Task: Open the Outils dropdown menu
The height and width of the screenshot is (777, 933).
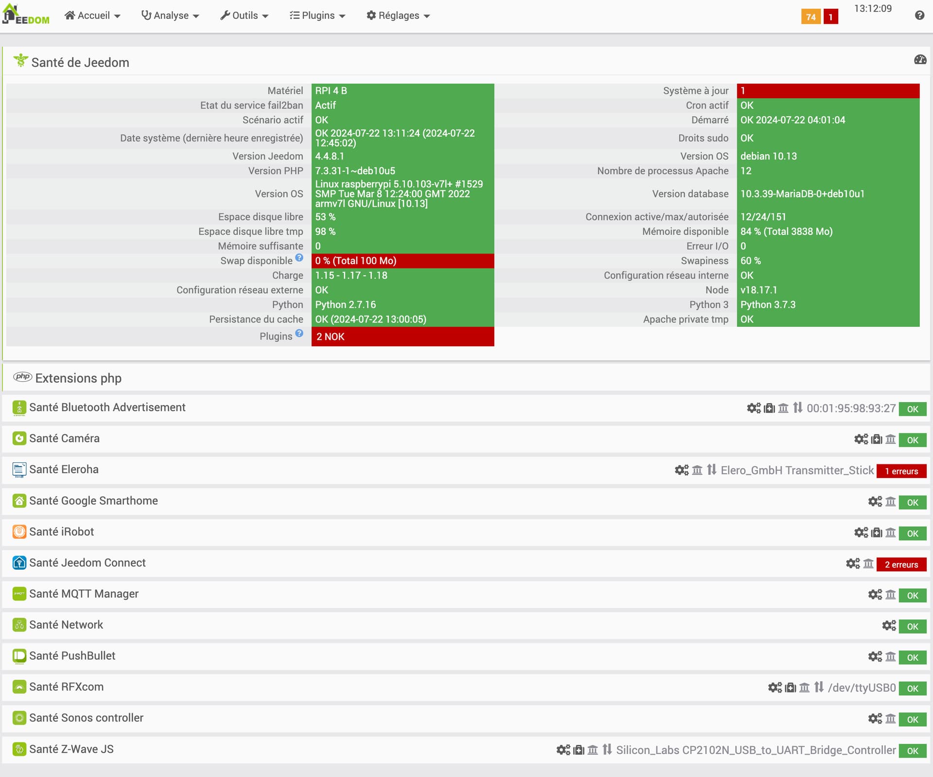Action: click(x=244, y=16)
